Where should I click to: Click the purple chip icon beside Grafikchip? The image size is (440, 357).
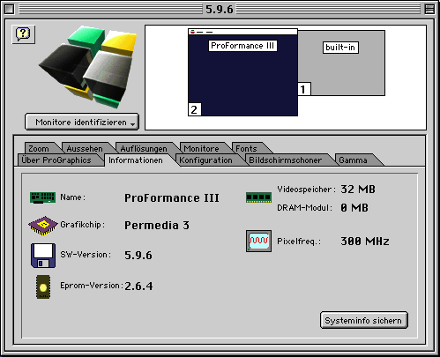[43, 226]
